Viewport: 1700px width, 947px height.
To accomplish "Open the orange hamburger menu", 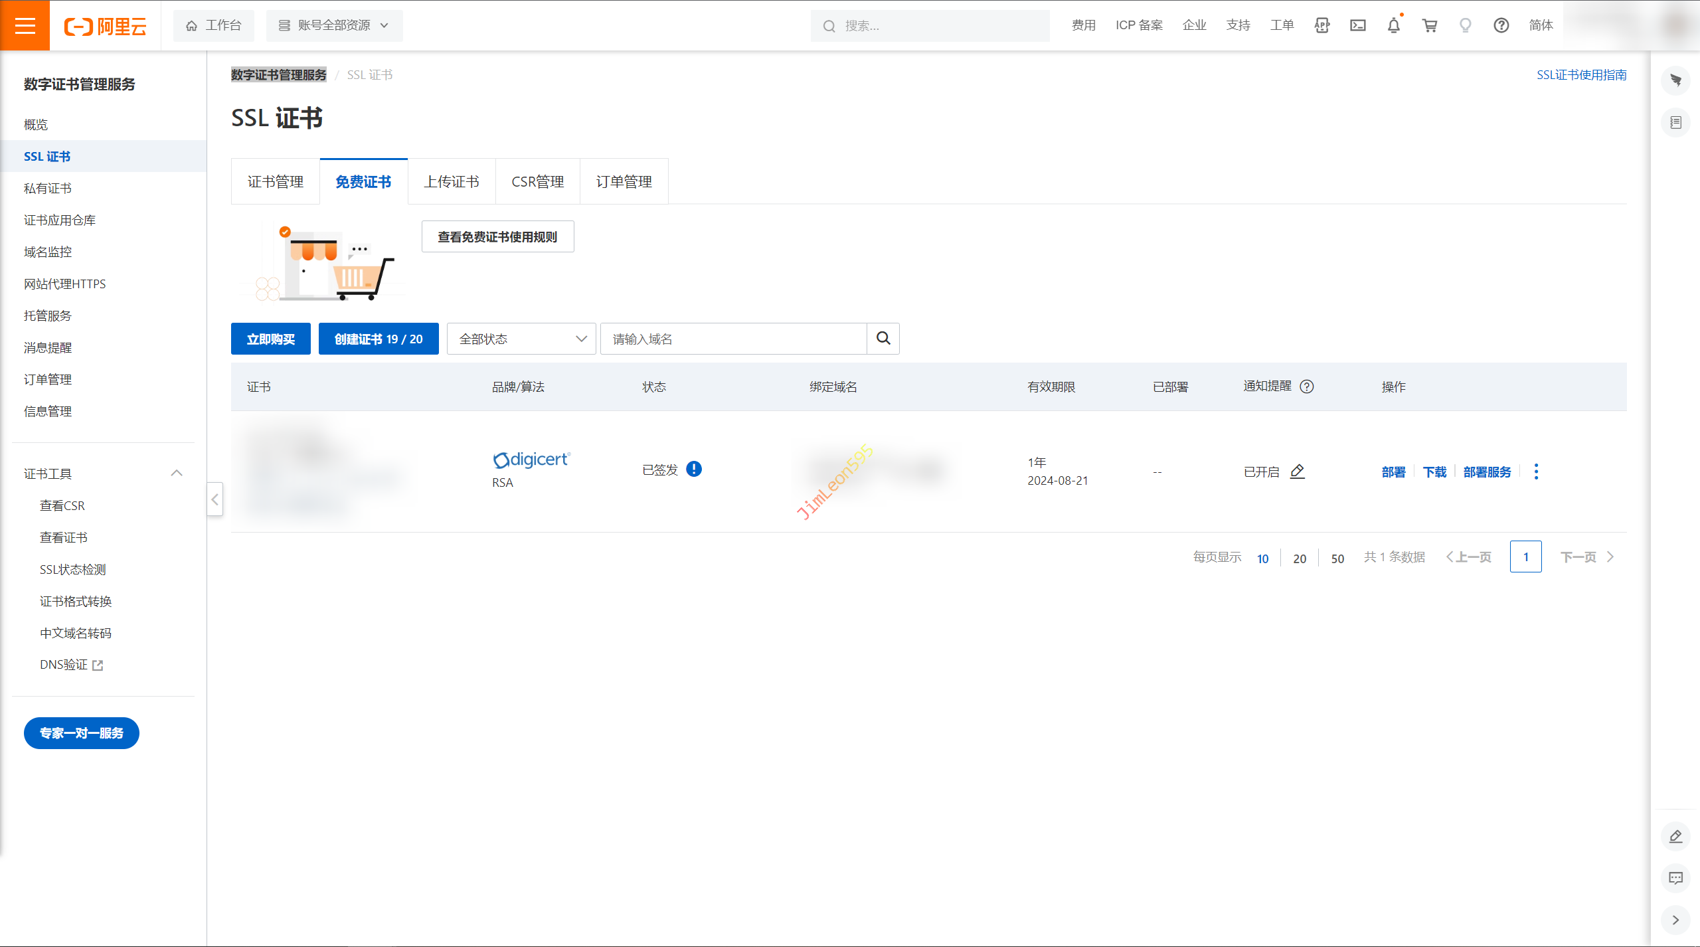I will pos(25,25).
